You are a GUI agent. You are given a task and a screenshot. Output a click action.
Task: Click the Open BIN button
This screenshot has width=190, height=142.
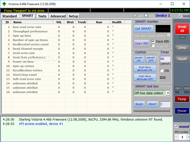click(141, 43)
